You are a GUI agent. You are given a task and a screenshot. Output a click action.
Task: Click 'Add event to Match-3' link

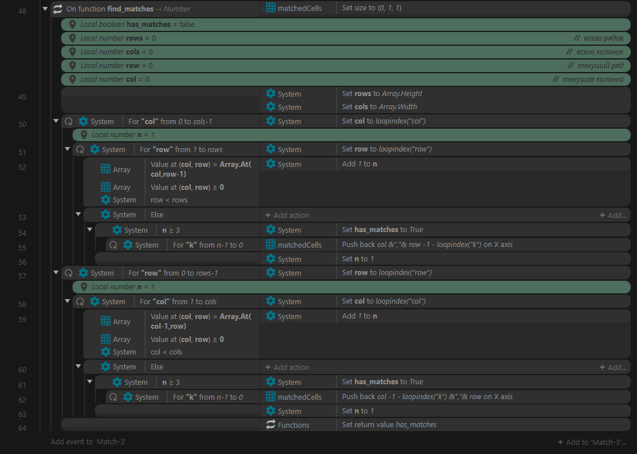(x=89, y=441)
